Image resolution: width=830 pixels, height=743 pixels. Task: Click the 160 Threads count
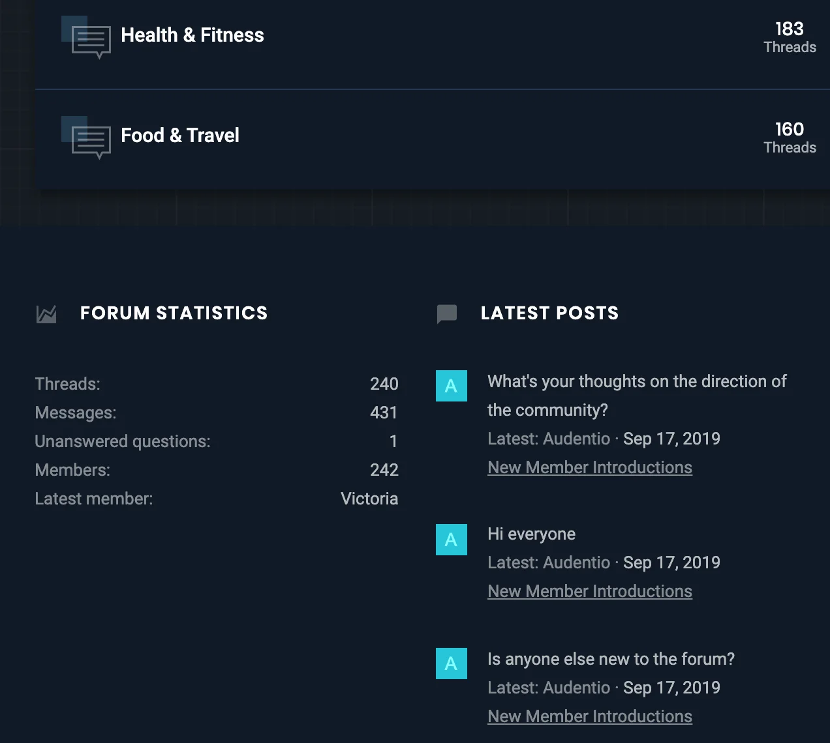pos(790,137)
